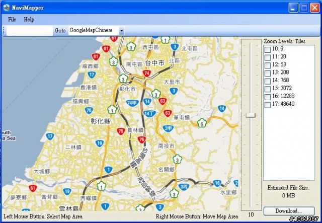Click the 西螺鎮 map label
This screenshot has width=322, height=223.
89,198
